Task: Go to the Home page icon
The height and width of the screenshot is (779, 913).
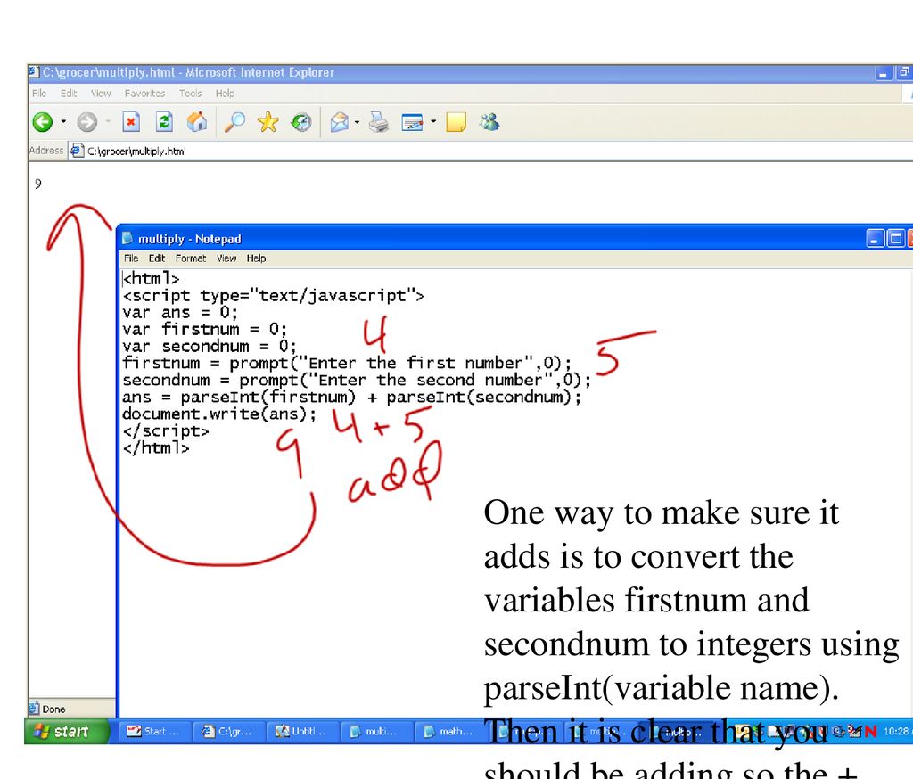Action: click(x=197, y=122)
